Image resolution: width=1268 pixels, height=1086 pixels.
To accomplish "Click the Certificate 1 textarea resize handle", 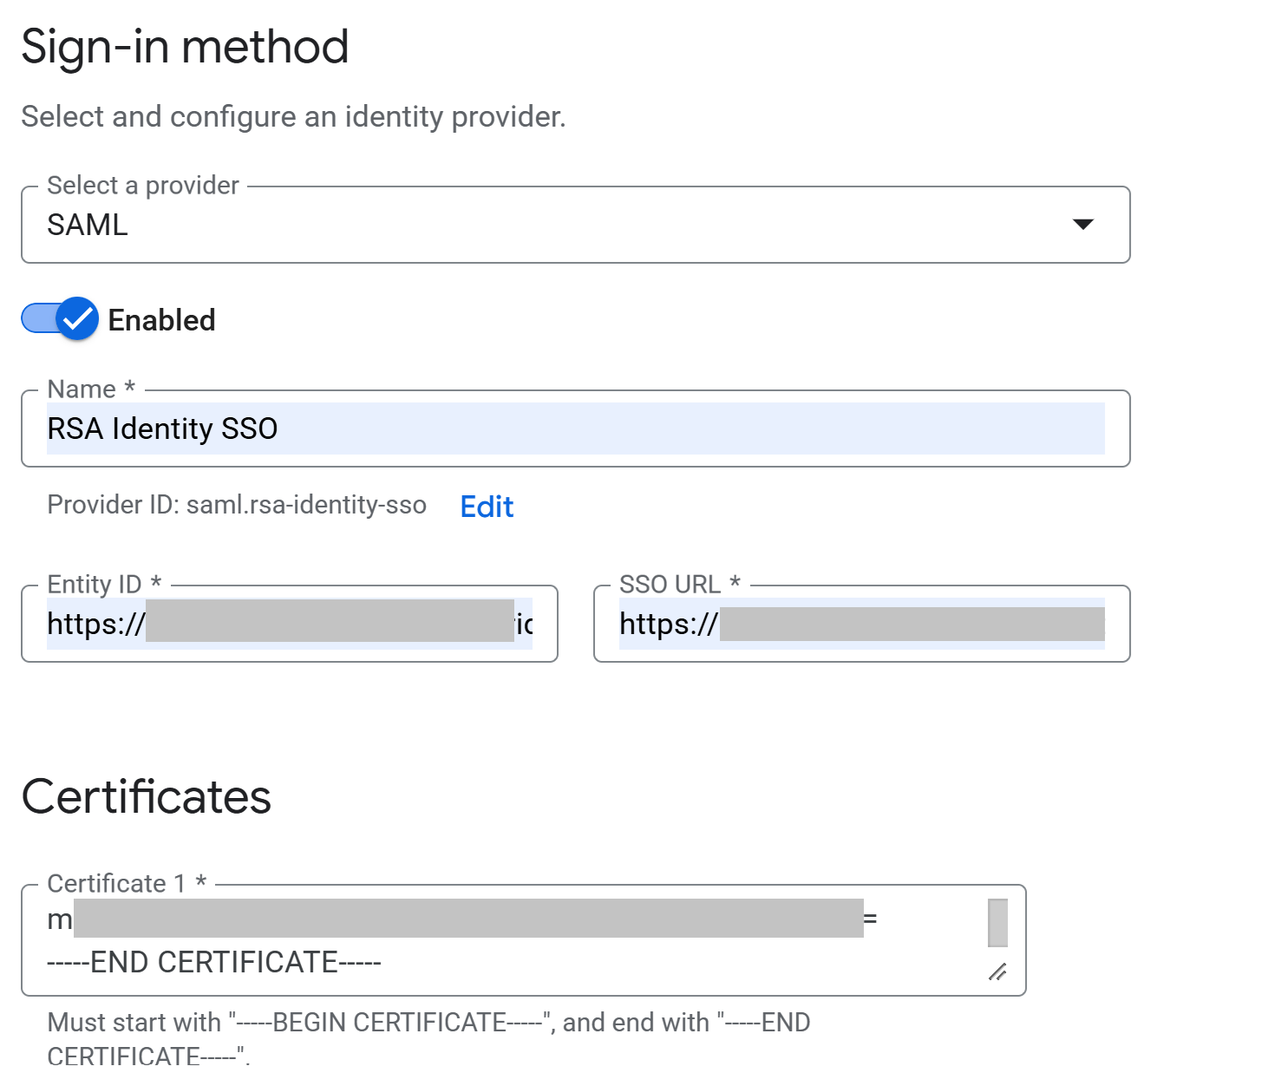I will pyautogui.click(x=997, y=972).
